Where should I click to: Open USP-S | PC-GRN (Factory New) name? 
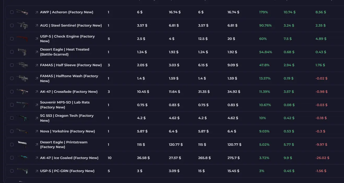coord(67,171)
